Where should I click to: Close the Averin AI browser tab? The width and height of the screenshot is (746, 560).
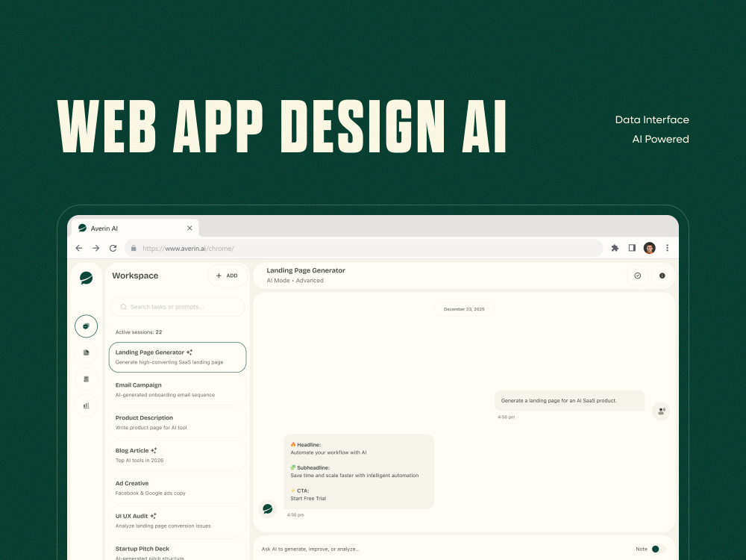pyautogui.click(x=189, y=228)
